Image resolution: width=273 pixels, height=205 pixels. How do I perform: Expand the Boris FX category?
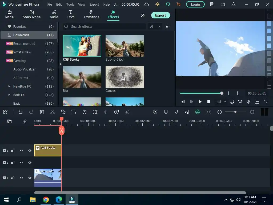click(9, 95)
